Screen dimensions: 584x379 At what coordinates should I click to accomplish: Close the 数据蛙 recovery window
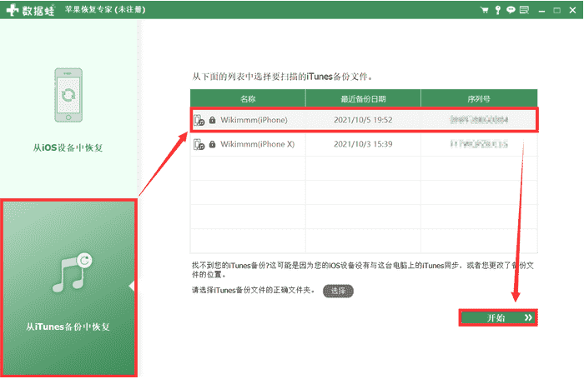573,11
